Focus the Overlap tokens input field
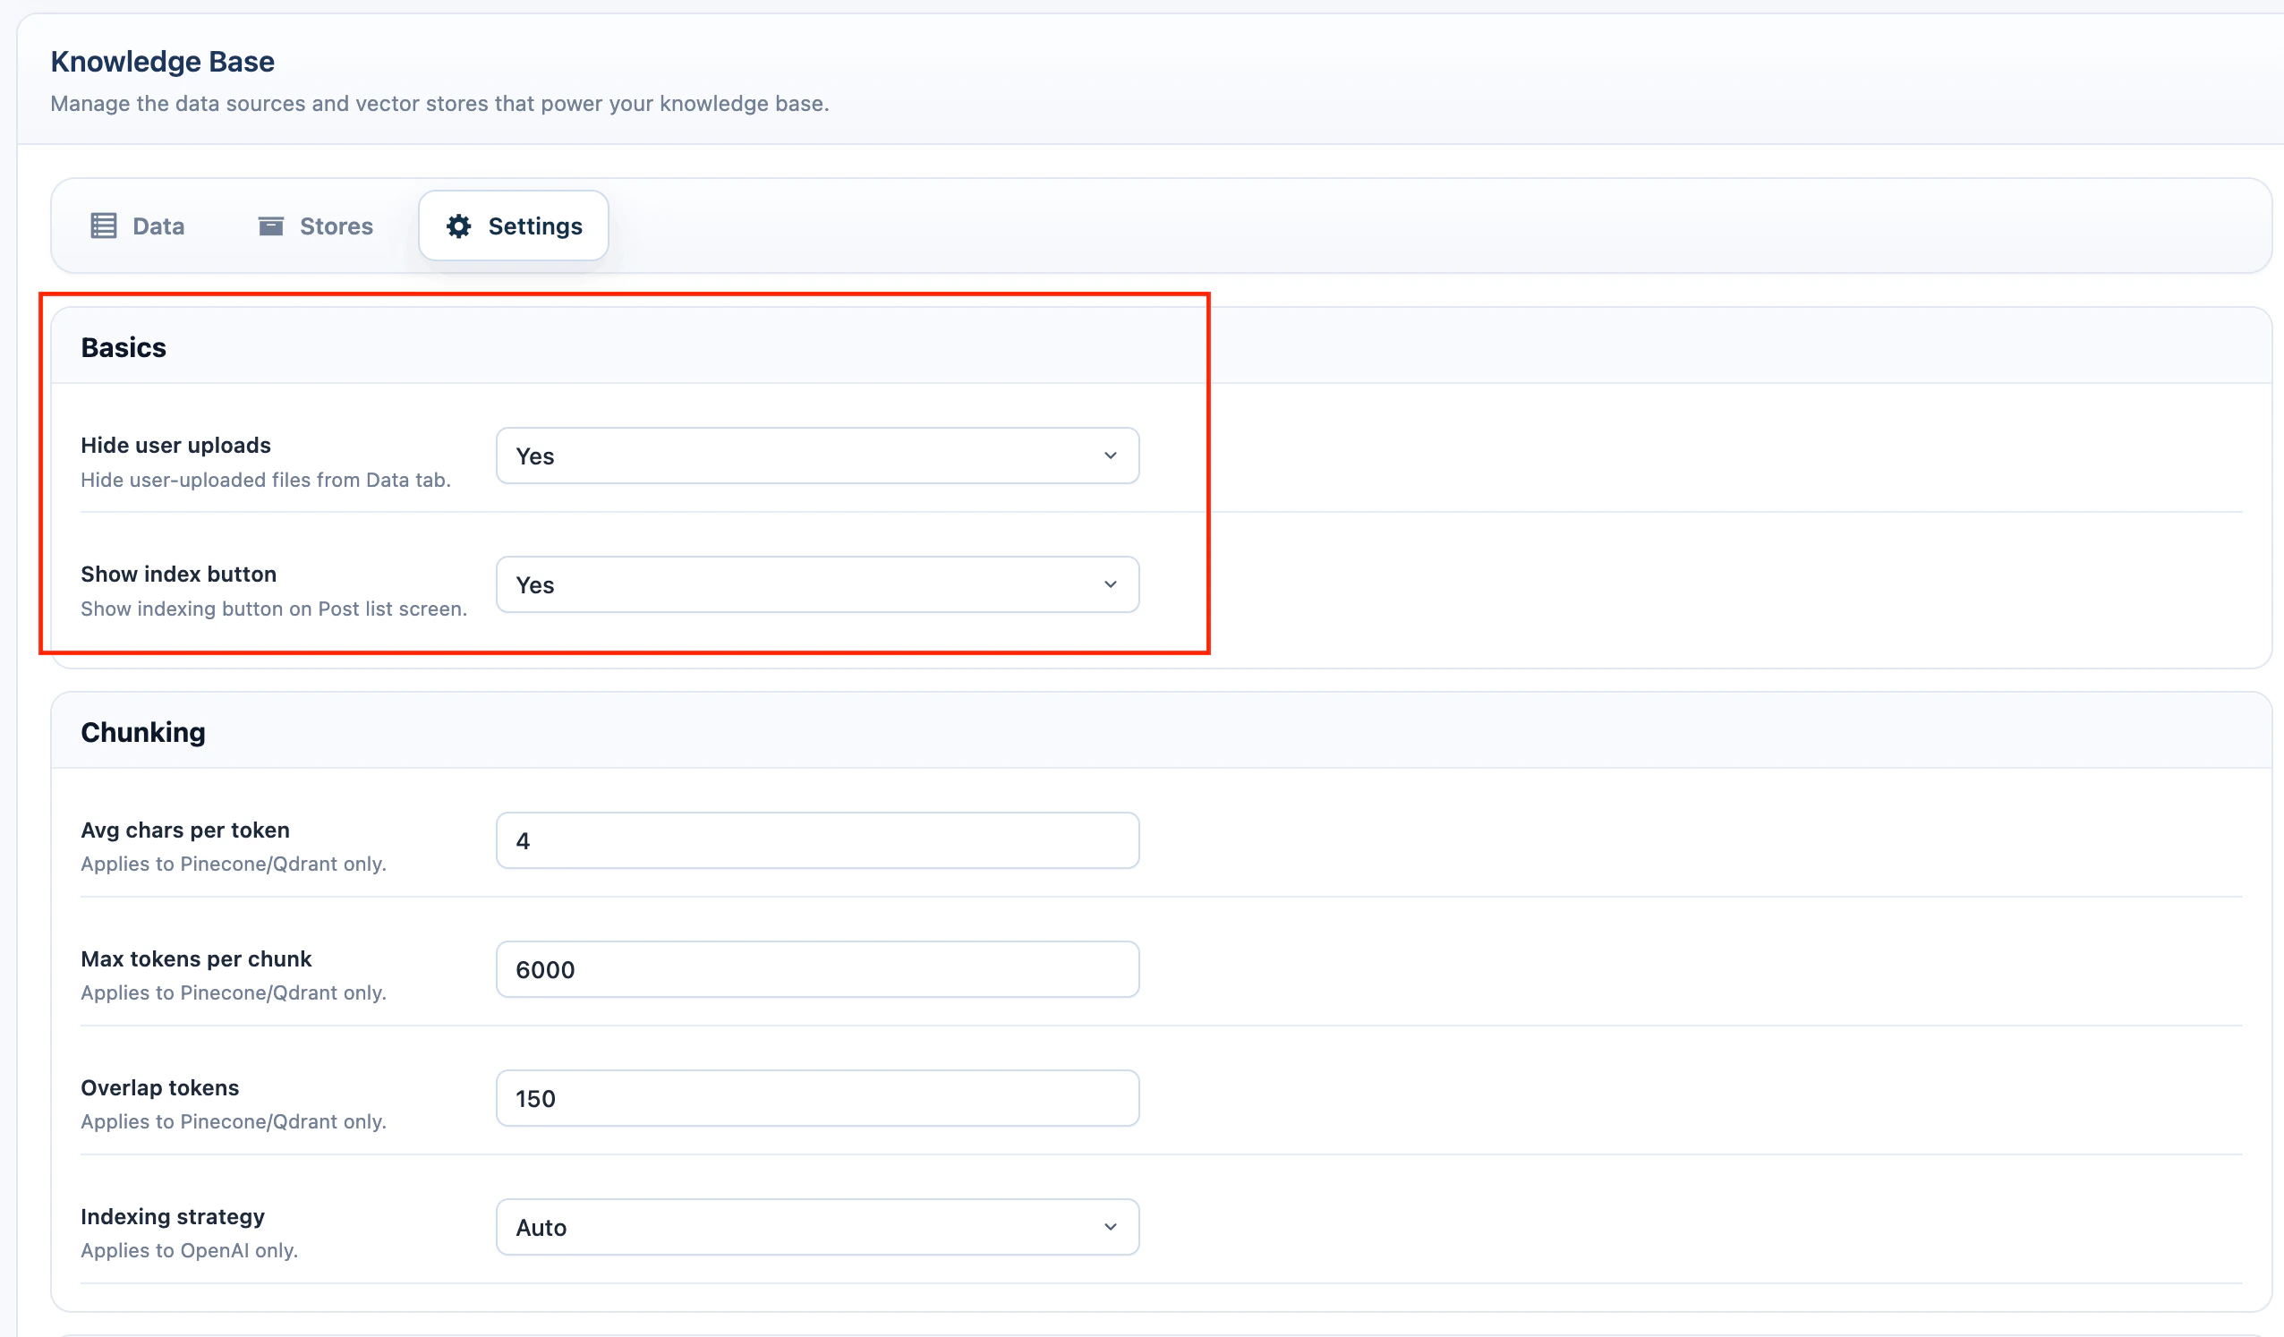Image resolution: width=2284 pixels, height=1337 pixels. (x=817, y=1099)
